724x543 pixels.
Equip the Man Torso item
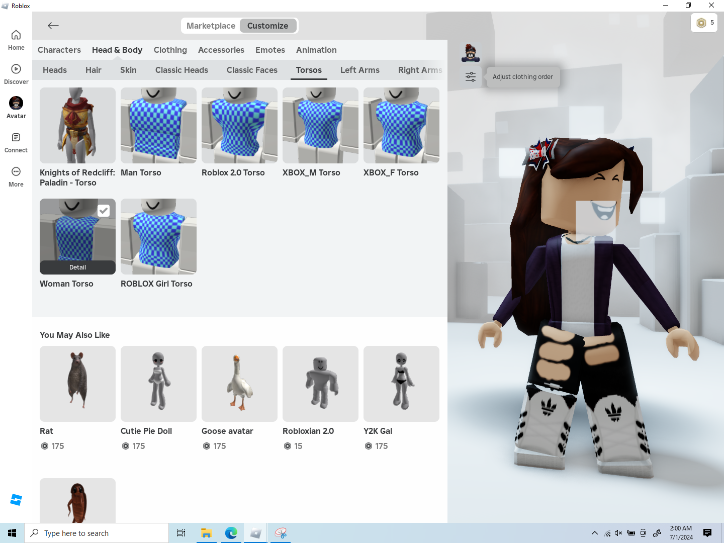click(x=158, y=125)
